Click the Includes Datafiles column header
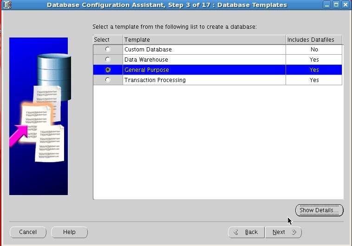Screen dimensions: 352x246 [x=314, y=40]
